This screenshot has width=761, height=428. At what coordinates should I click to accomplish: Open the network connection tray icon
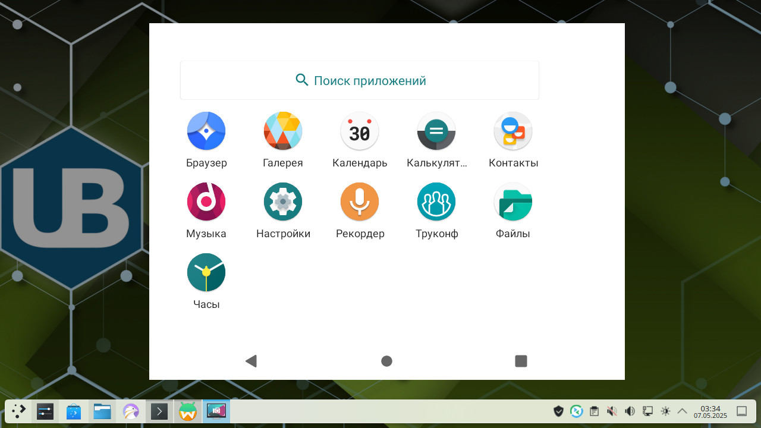[x=648, y=411]
